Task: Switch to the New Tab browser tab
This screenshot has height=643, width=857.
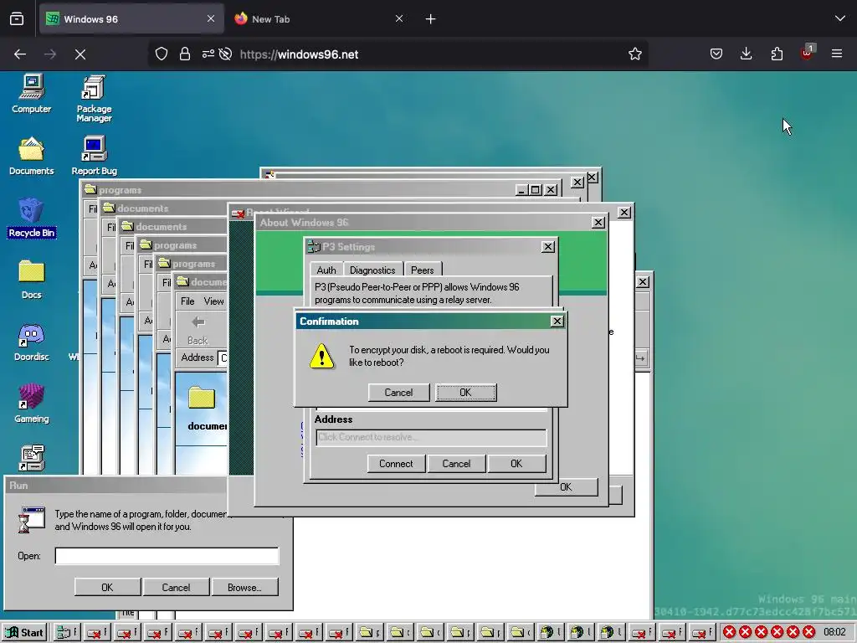Action: 320,19
